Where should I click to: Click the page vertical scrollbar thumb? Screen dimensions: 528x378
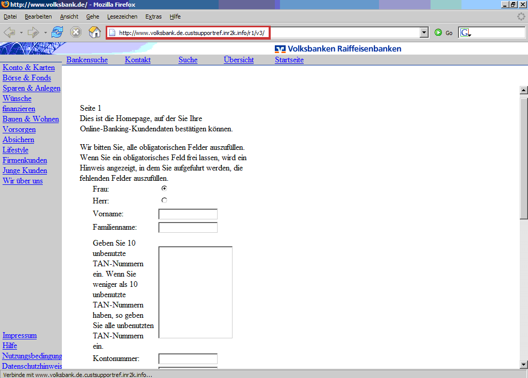point(524,159)
